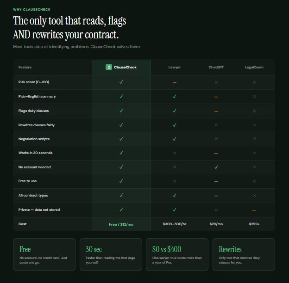Click ClauseCheck checkmark in Flags risky clauses row
The image size is (289, 283).
pos(121,111)
